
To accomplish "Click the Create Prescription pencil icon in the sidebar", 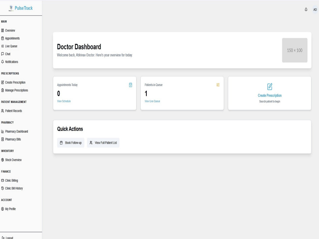I will tap(3, 82).
